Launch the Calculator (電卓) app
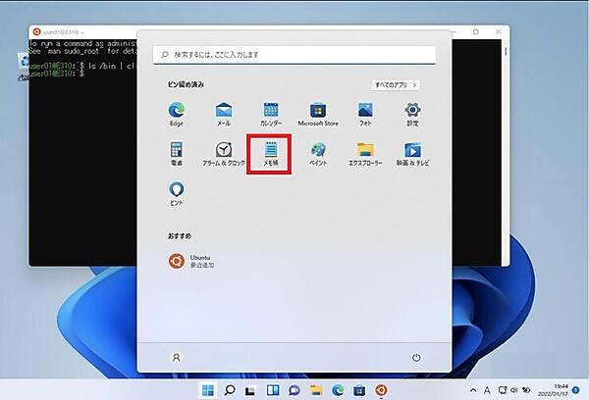Image resolution: width=589 pixels, height=400 pixels. [x=176, y=154]
